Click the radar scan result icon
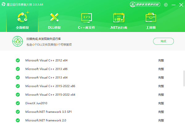Image resolution: width=185 pixels, height=126 pixels. [17, 41]
